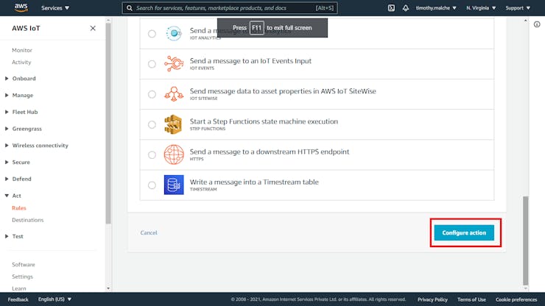Screen dimensions: 545x306
Task: Open the timothy.malche account dropdown
Action: tap(436, 7)
